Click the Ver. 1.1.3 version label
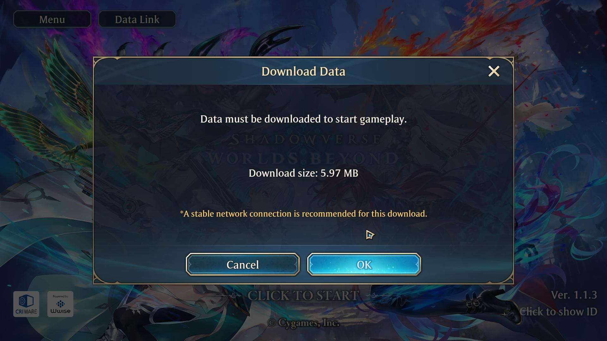The height and width of the screenshot is (341, 607). pyautogui.click(x=574, y=295)
